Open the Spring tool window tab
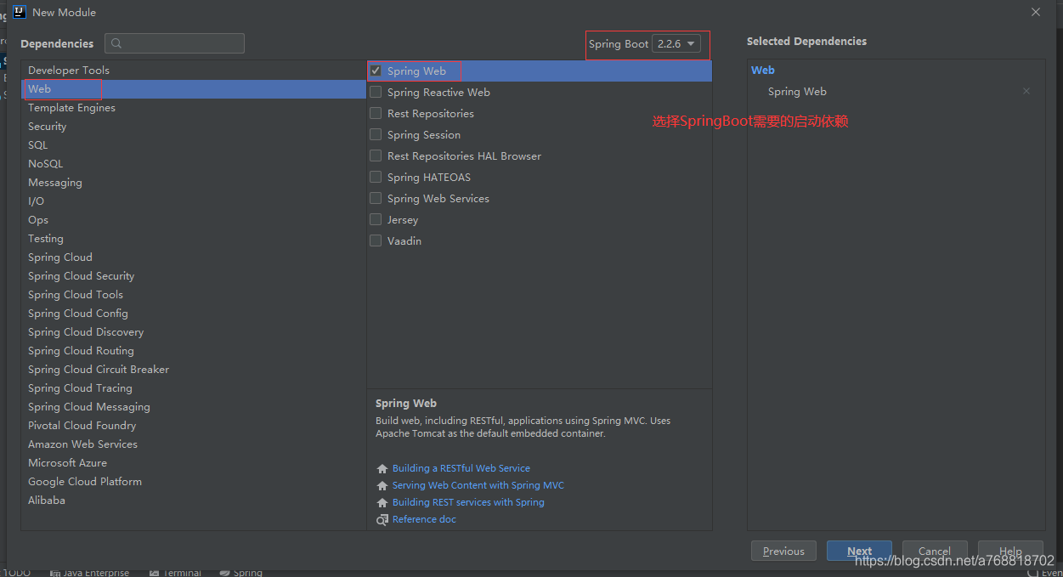1063x577 pixels. point(241,573)
